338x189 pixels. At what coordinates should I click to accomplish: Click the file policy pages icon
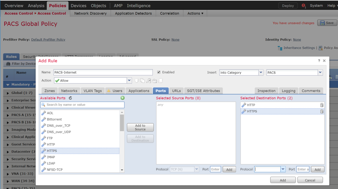[143, 81]
